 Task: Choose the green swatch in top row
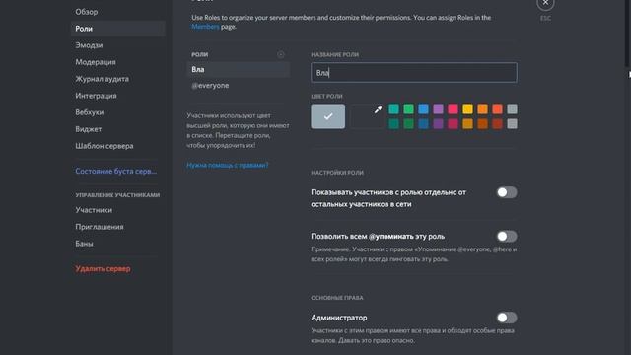[x=408, y=108]
